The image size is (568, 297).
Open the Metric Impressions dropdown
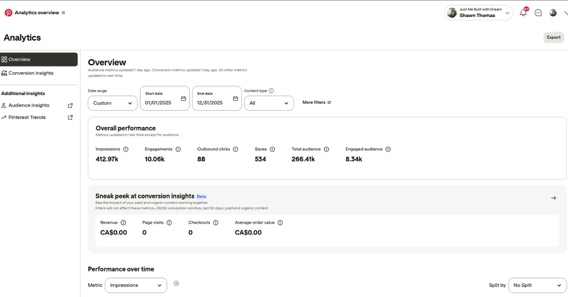coord(136,285)
